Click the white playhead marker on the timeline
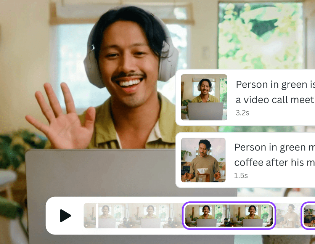 (x=97, y=215)
